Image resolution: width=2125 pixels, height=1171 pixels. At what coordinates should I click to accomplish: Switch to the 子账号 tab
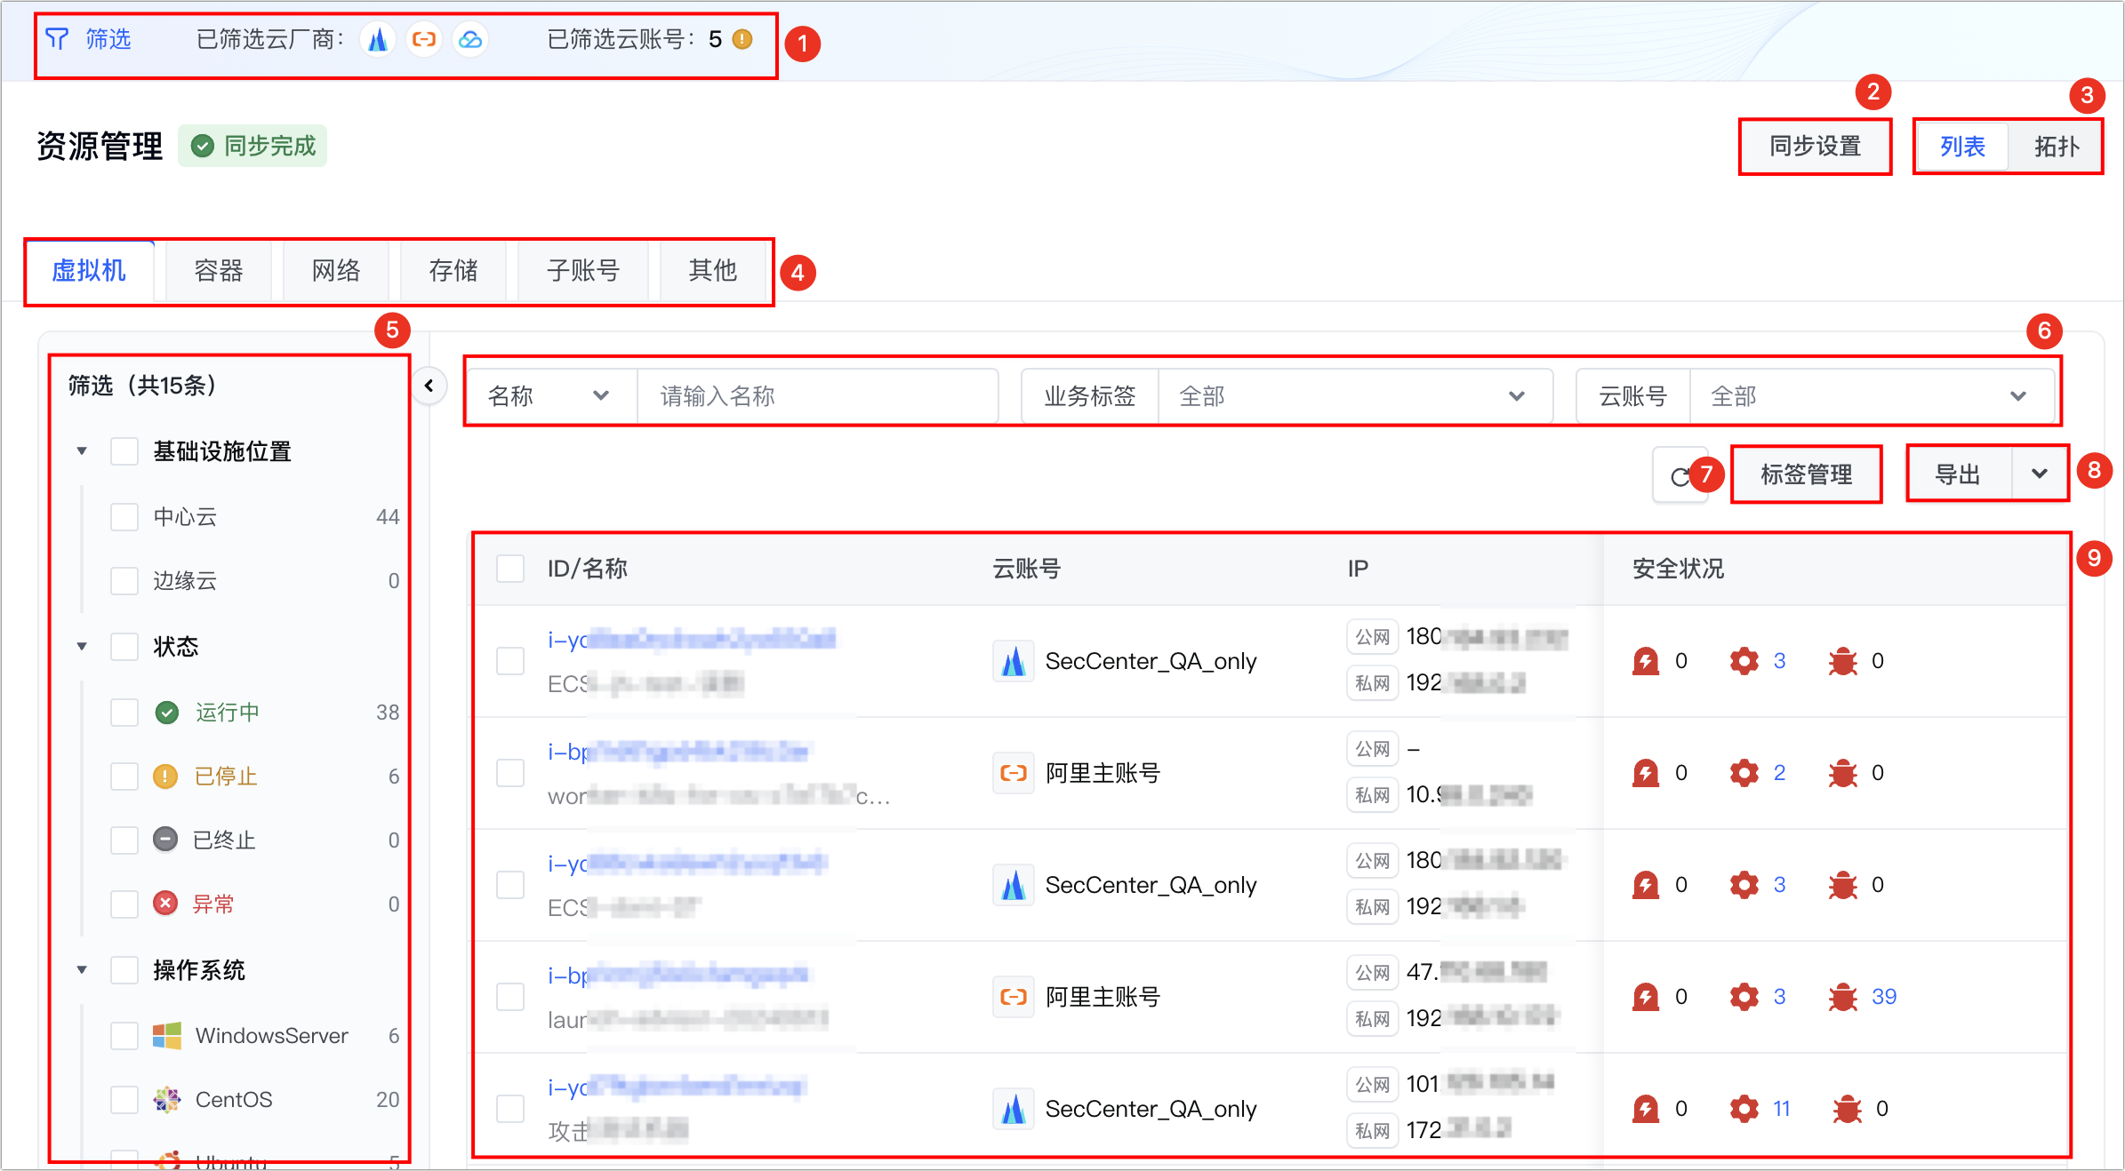[x=583, y=271]
